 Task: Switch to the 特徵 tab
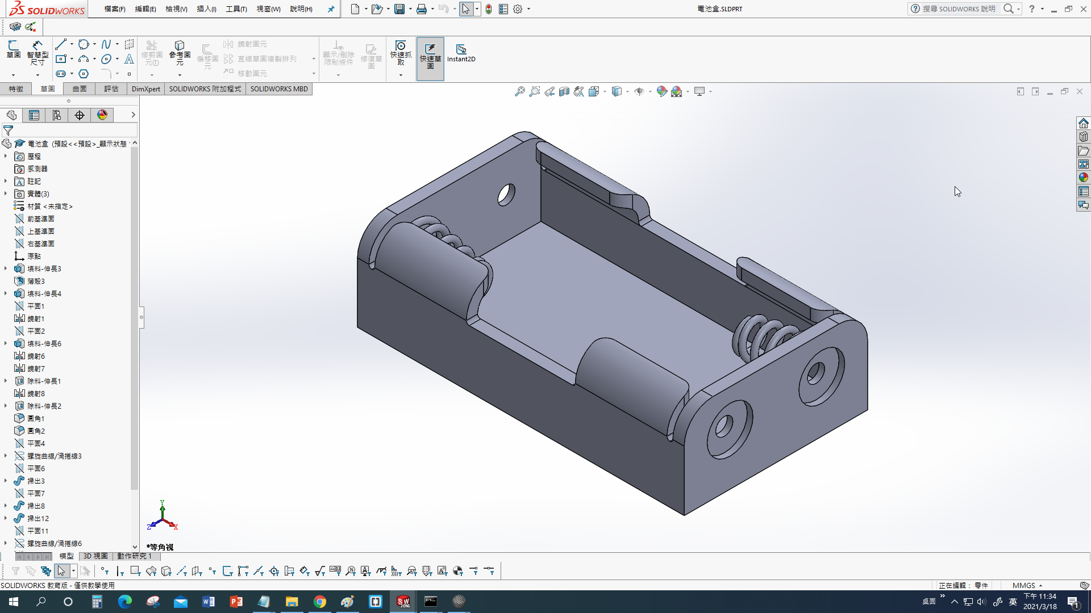click(16, 89)
